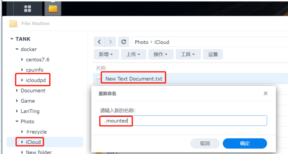Expand the centos7.6 folder arrow

(x=22, y=60)
